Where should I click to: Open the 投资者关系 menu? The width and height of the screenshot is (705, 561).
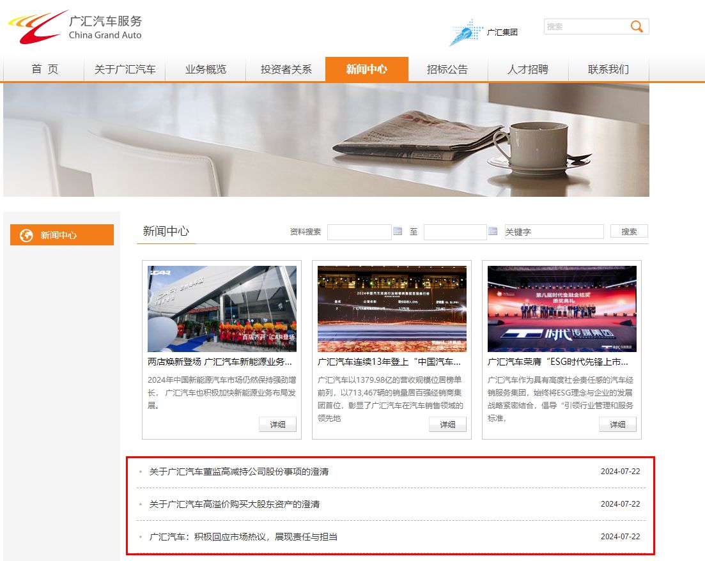(286, 69)
